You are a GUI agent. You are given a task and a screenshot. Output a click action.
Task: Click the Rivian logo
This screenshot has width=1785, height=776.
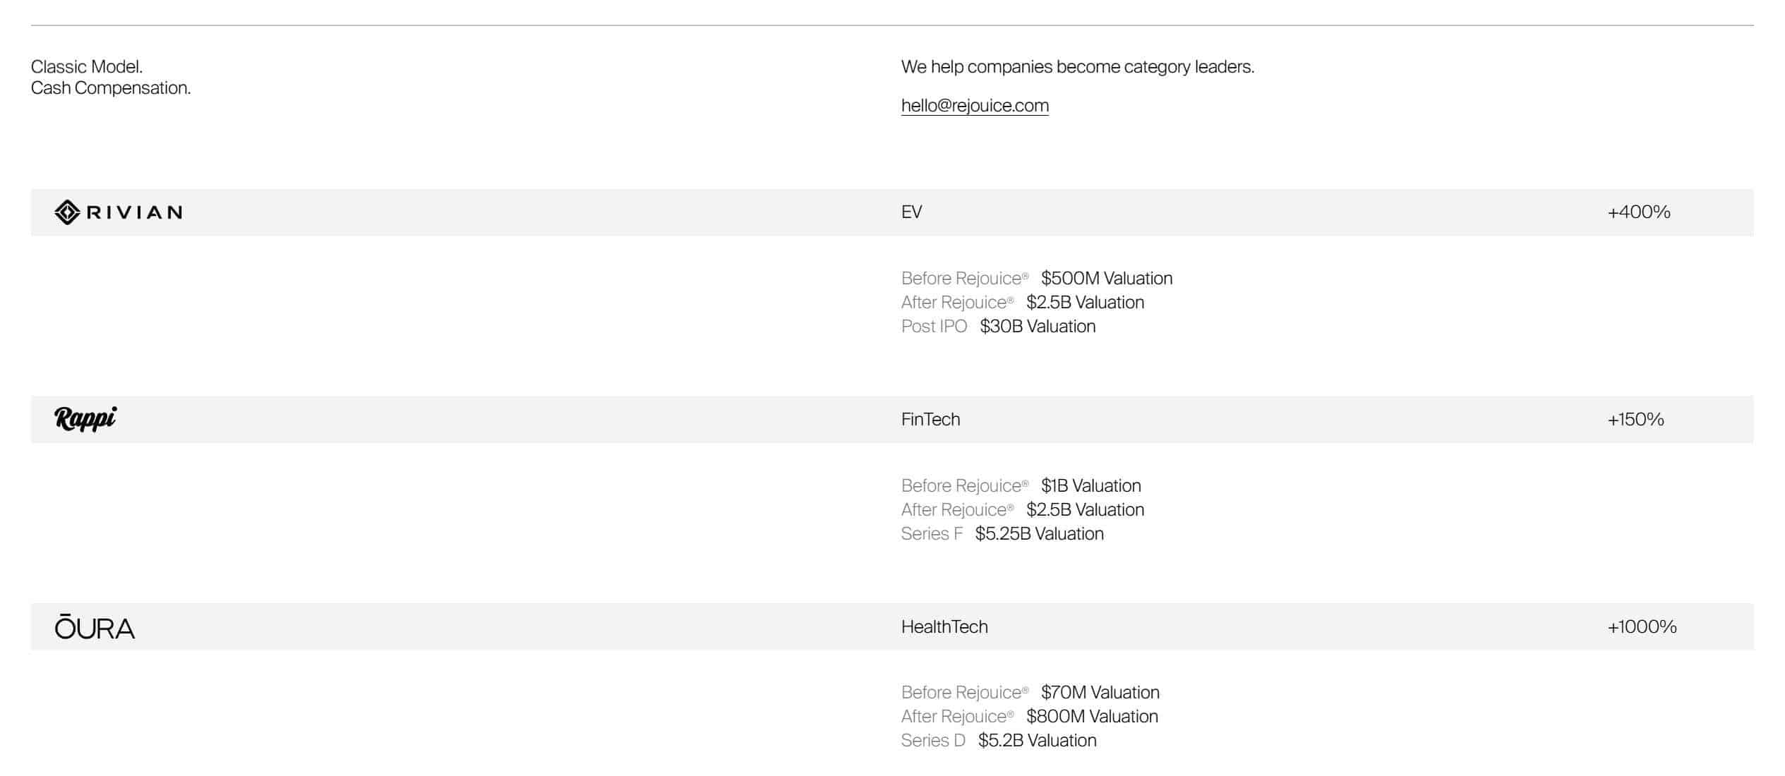(x=119, y=212)
